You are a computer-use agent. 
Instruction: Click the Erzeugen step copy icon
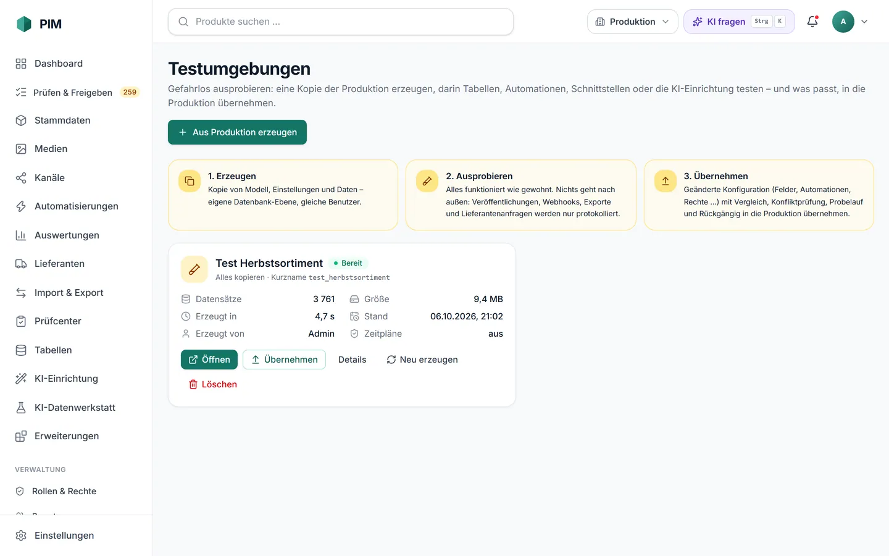(x=190, y=181)
